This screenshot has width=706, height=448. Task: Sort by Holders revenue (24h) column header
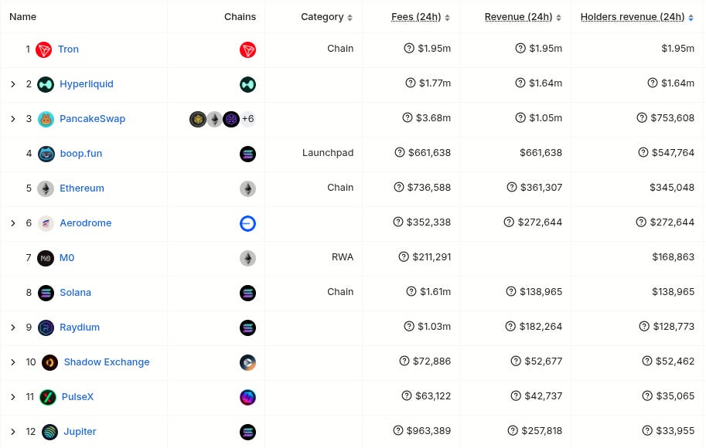point(636,17)
